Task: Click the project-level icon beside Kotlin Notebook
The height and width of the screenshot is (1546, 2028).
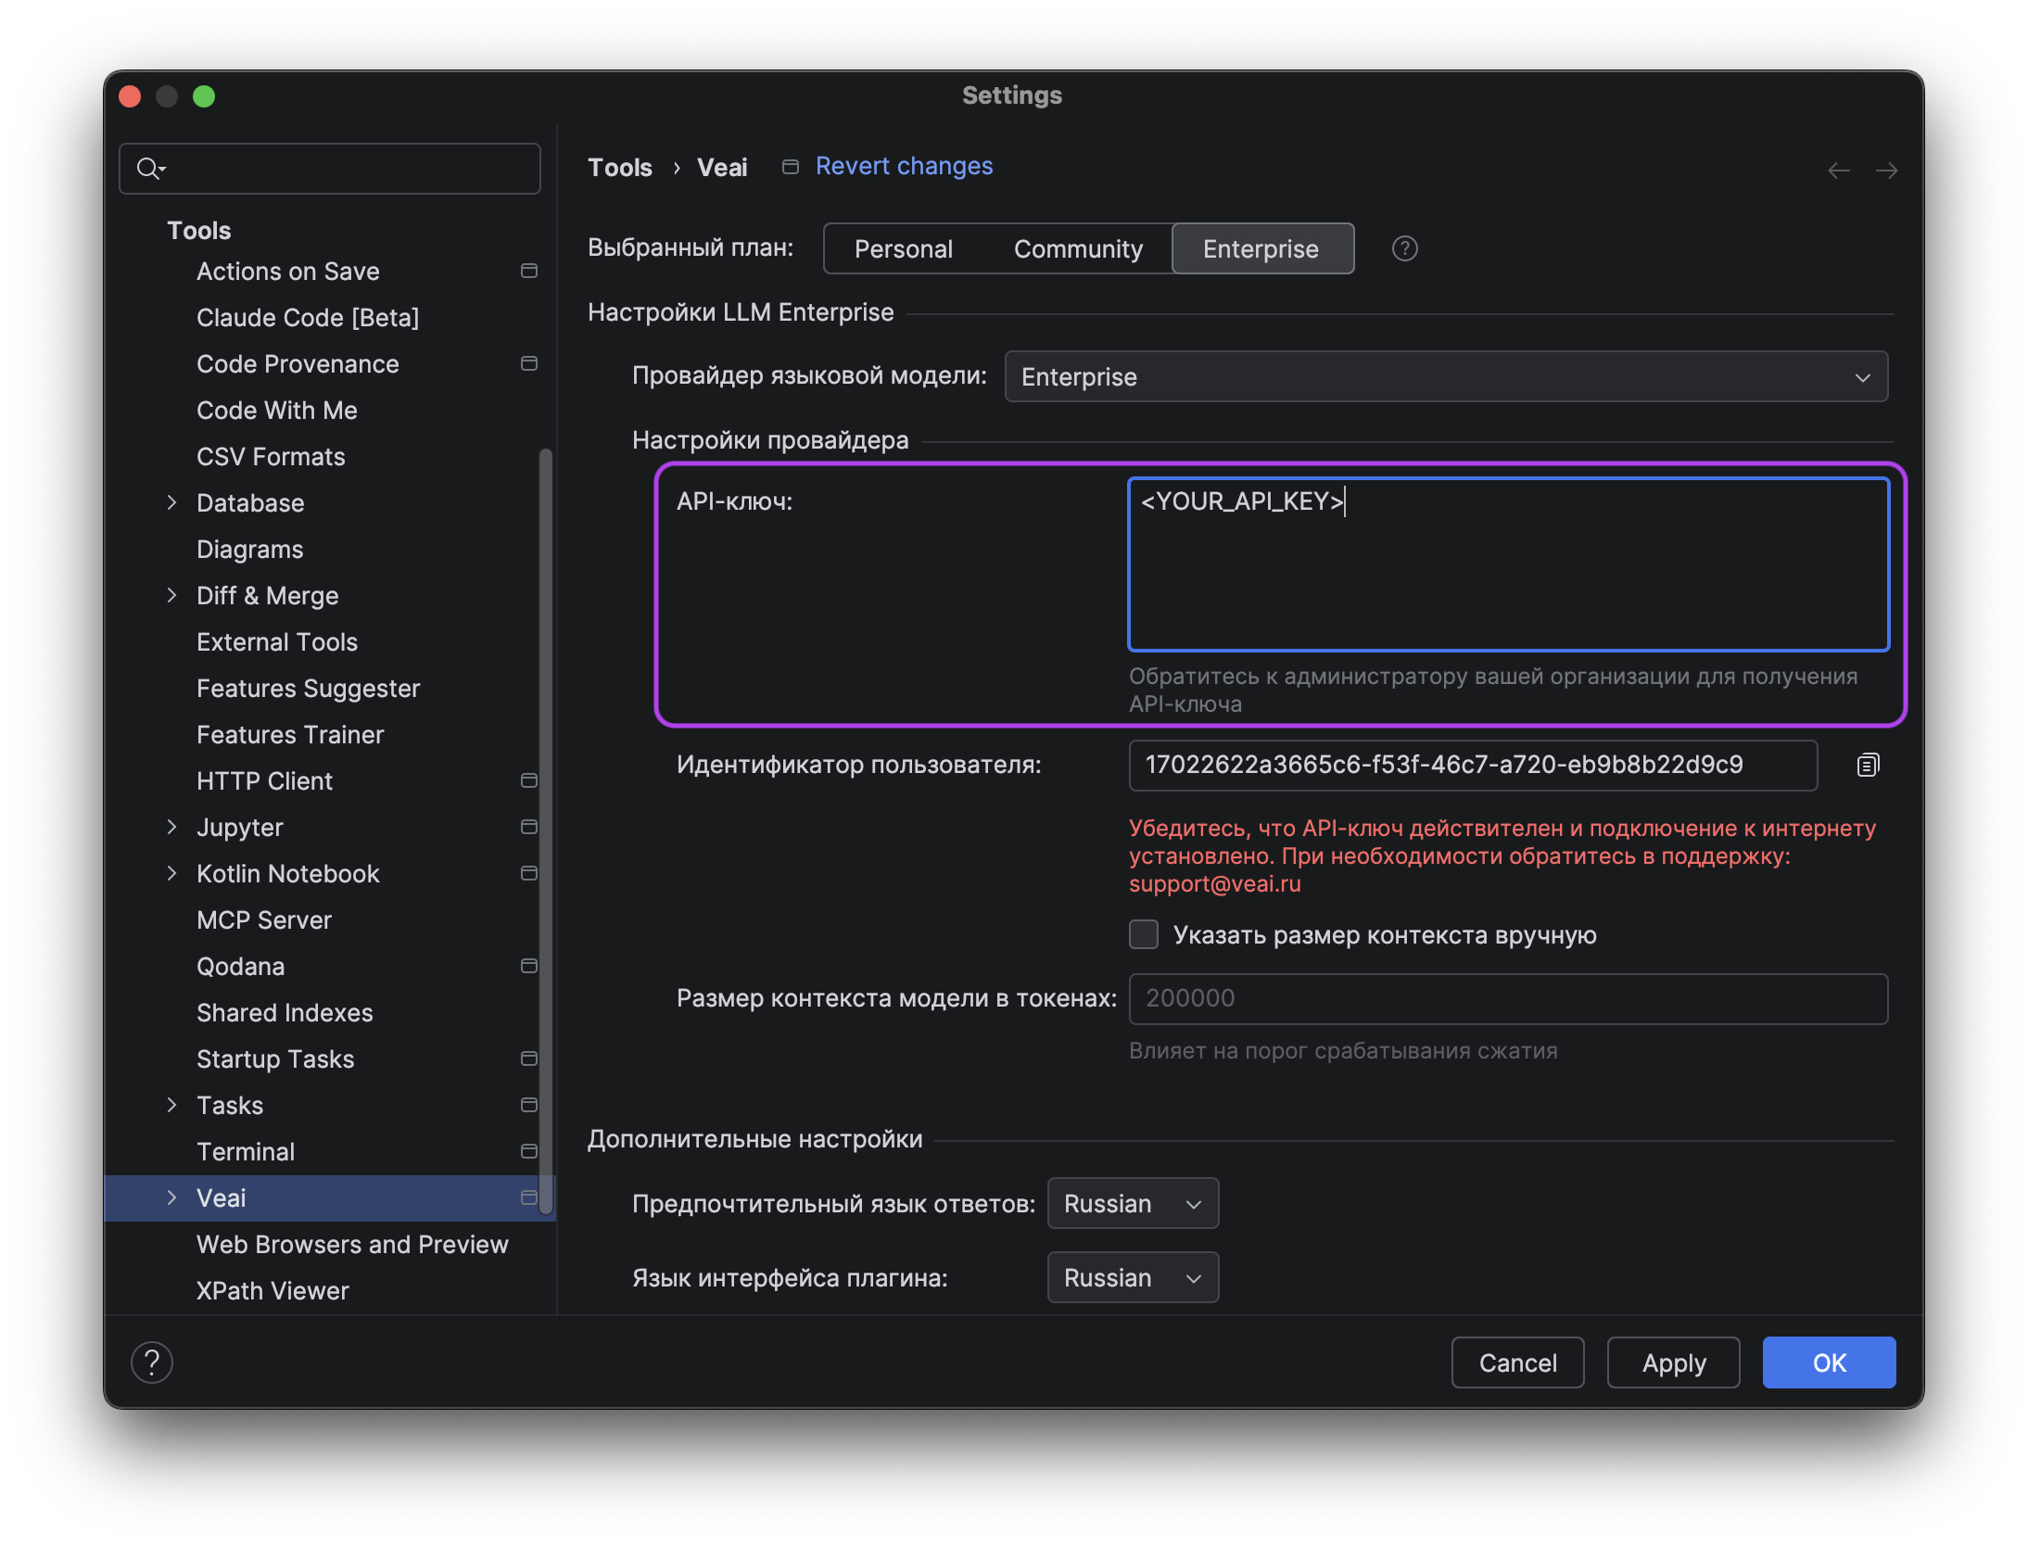Action: [529, 873]
